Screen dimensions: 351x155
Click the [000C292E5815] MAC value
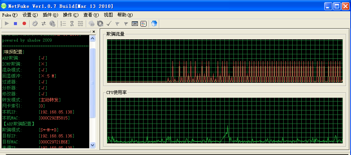tap(54, 118)
